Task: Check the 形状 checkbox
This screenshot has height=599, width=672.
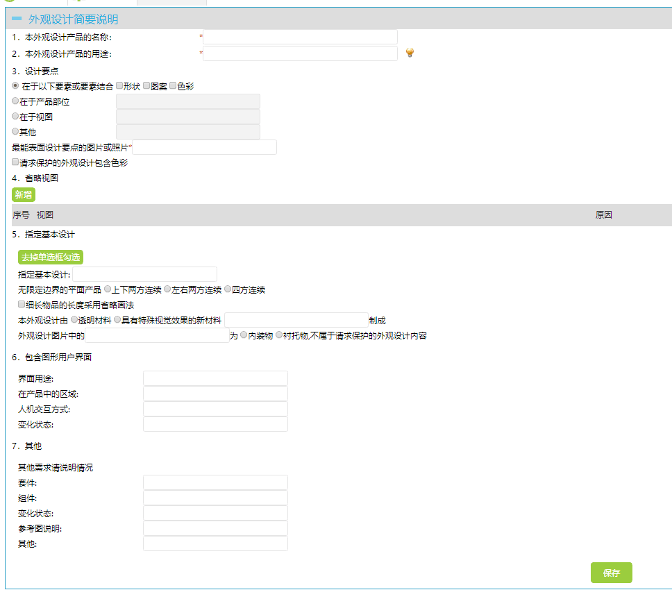Action: [119, 85]
